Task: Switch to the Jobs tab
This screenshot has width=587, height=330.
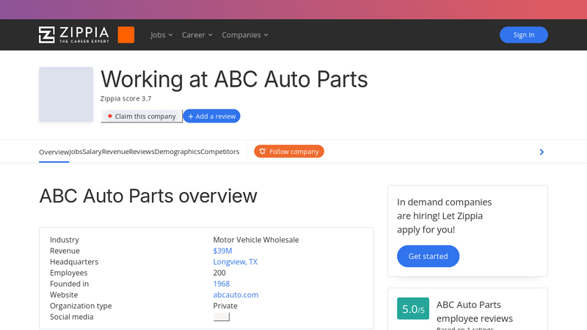Action: pyautogui.click(x=76, y=152)
